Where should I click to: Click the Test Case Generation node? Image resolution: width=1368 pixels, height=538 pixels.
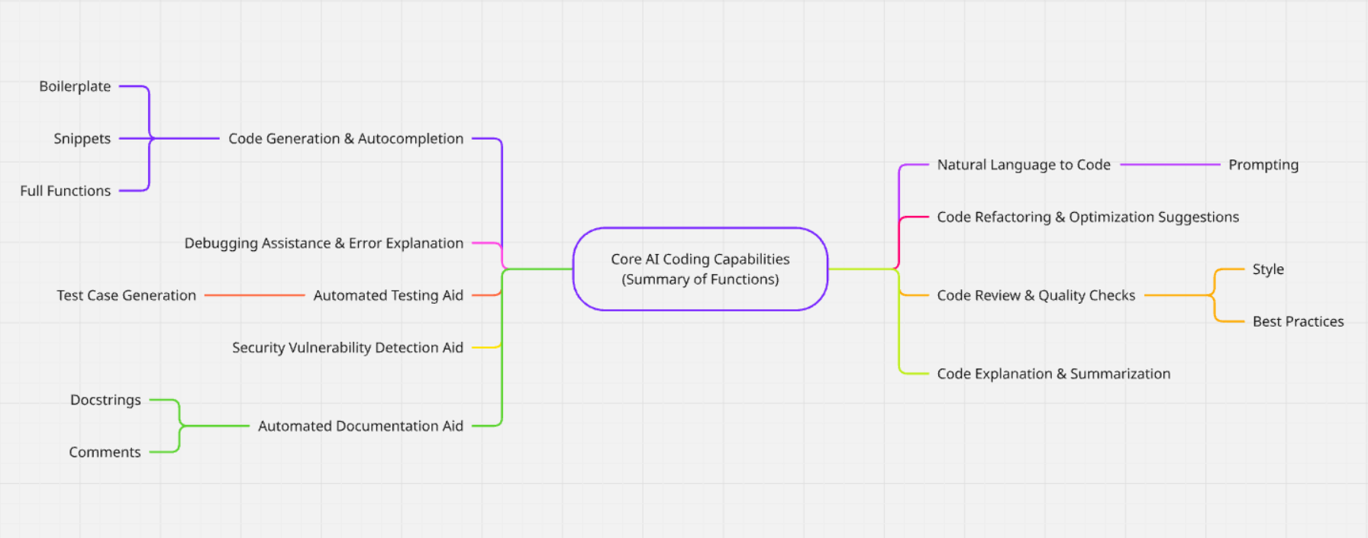click(x=126, y=295)
